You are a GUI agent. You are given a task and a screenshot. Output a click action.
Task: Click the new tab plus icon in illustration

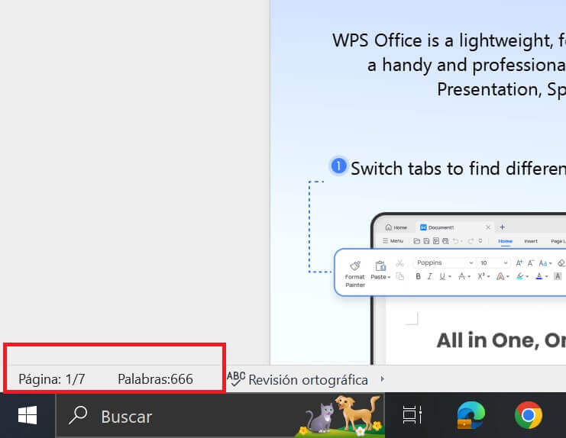(502, 227)
